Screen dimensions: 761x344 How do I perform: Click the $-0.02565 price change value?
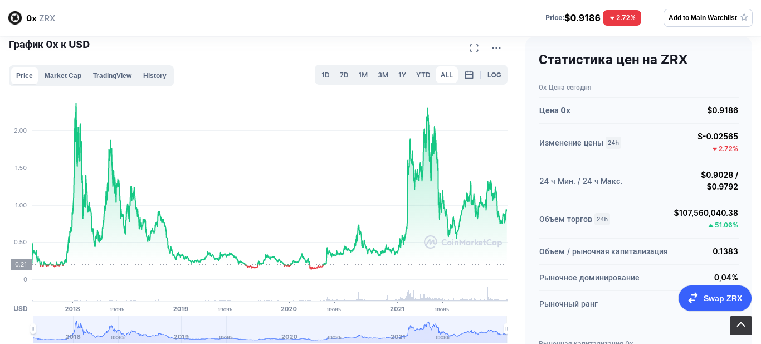point(718,136)
